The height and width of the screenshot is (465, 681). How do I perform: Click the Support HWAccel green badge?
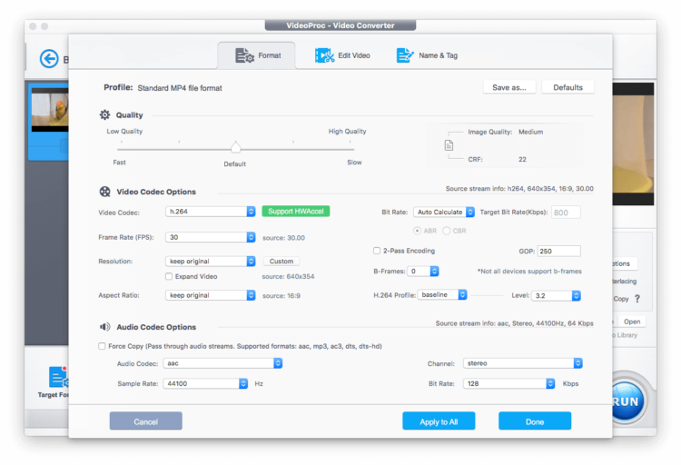point(296,212)
